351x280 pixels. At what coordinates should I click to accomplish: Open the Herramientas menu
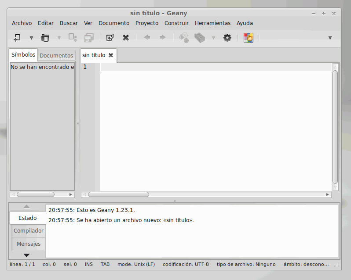(212, 23)
